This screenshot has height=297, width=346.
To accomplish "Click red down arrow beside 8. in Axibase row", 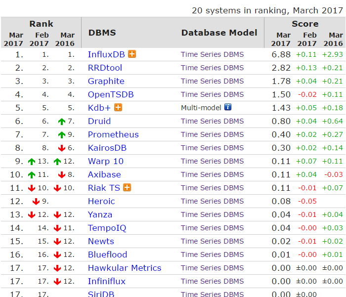I will tap(62, 175).
